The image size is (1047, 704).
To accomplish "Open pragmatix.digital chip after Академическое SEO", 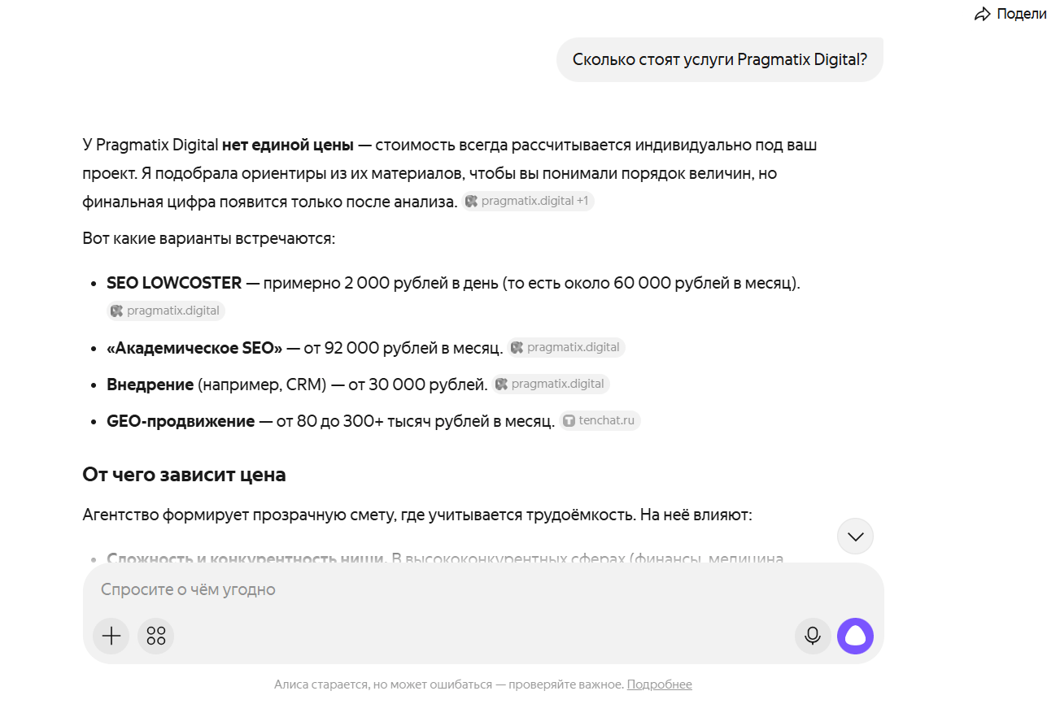I will tap(566, 347).
